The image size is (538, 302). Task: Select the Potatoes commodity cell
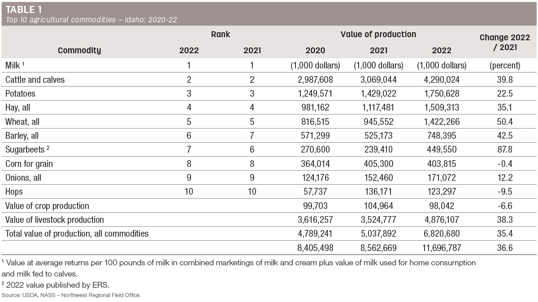pyautogui.click(x=20, y=94)
